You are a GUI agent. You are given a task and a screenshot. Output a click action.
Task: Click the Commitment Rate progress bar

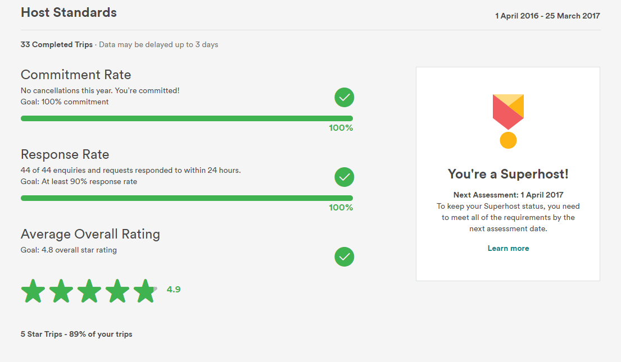coord(187,118)
